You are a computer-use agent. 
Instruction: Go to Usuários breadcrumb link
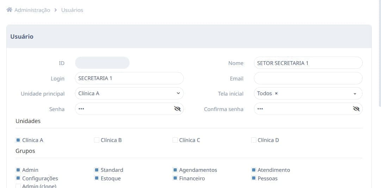[72, 10]
